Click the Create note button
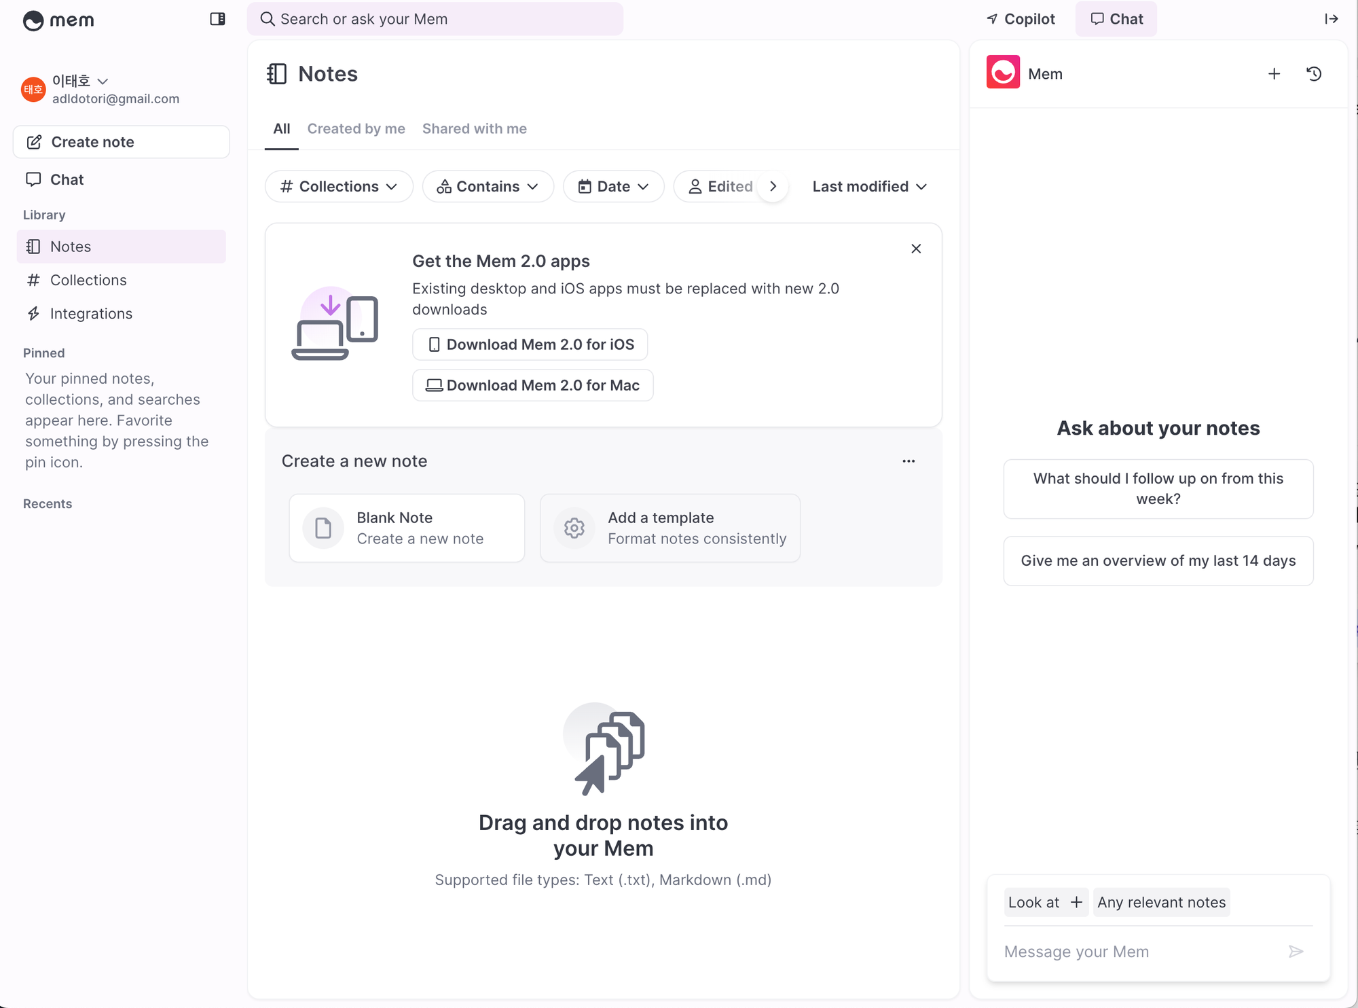Viewport: 1358px width, 1008px height. [x=122, y=142]
